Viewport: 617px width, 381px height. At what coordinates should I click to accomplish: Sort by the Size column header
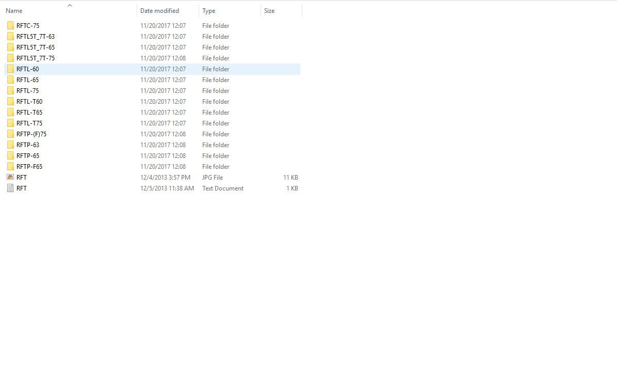pos(269,11)
